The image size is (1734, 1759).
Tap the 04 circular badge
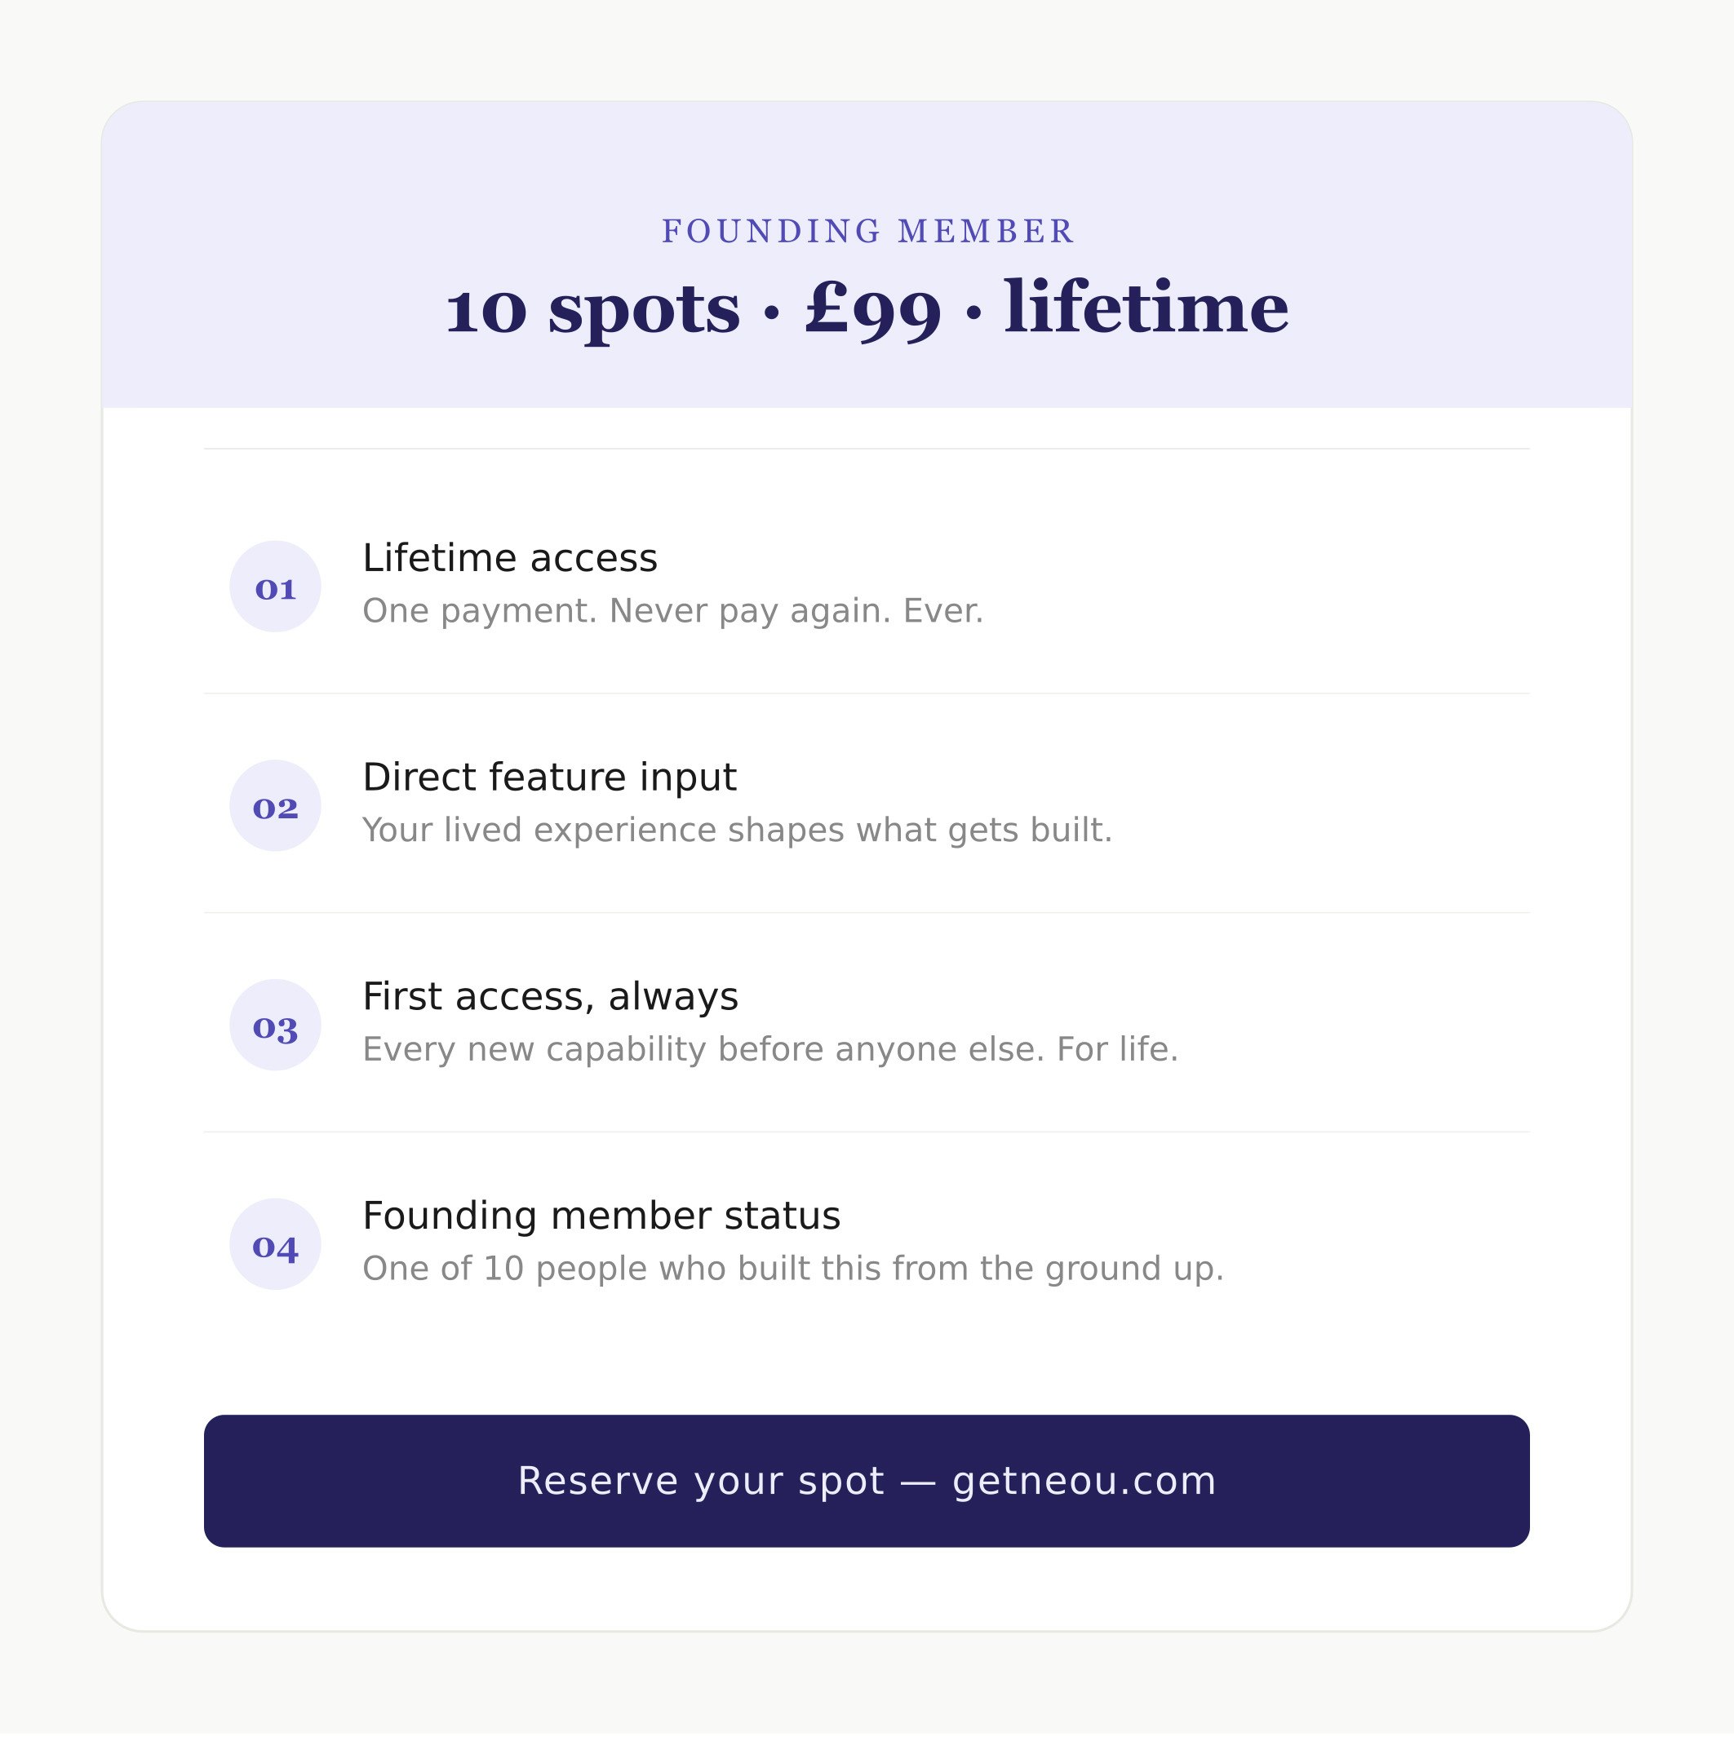[x=275, y=1243]
